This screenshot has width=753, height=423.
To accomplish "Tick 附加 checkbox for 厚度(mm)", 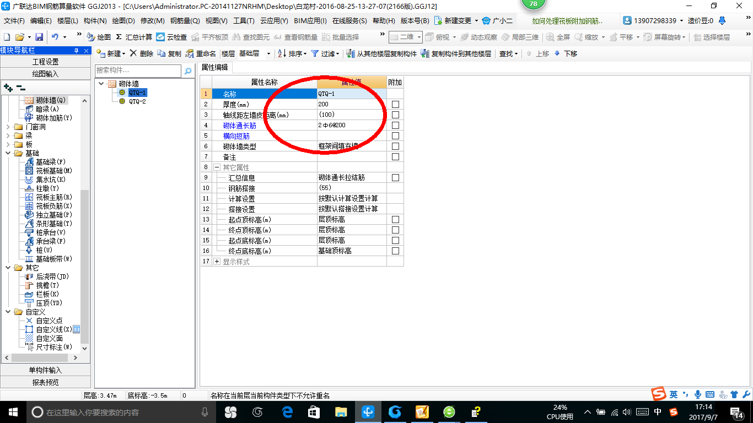I will [395, 104].
